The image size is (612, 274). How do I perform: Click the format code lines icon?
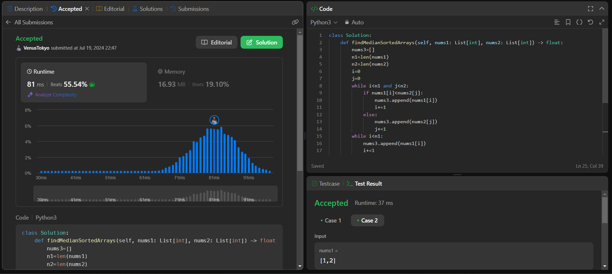[557, 22]
